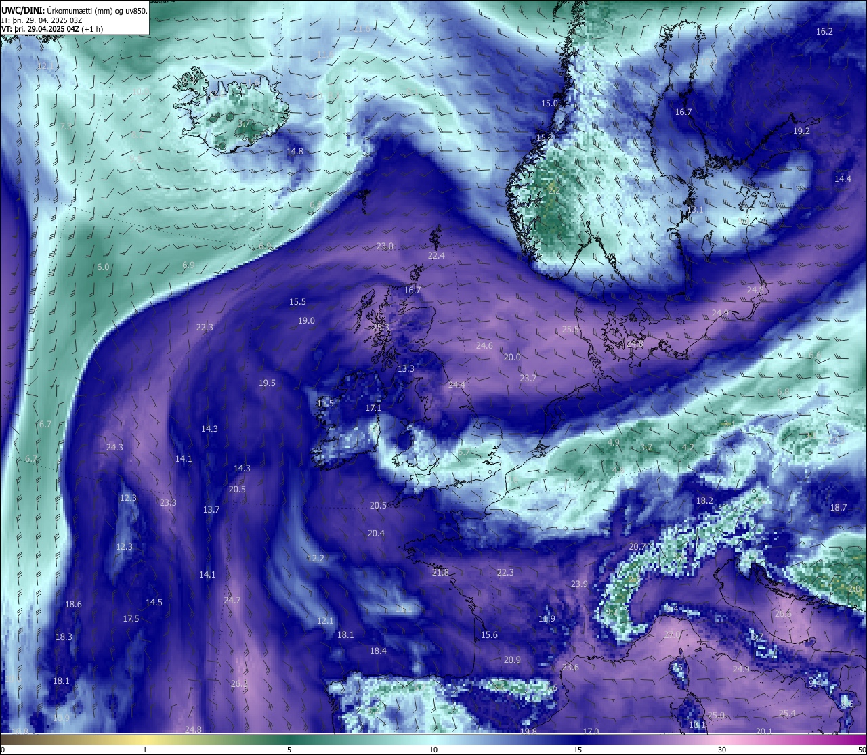Click the 50 tick on the color scale
Image resolution: width=867 pixels, height=755 pixels.
pos(862,750)
